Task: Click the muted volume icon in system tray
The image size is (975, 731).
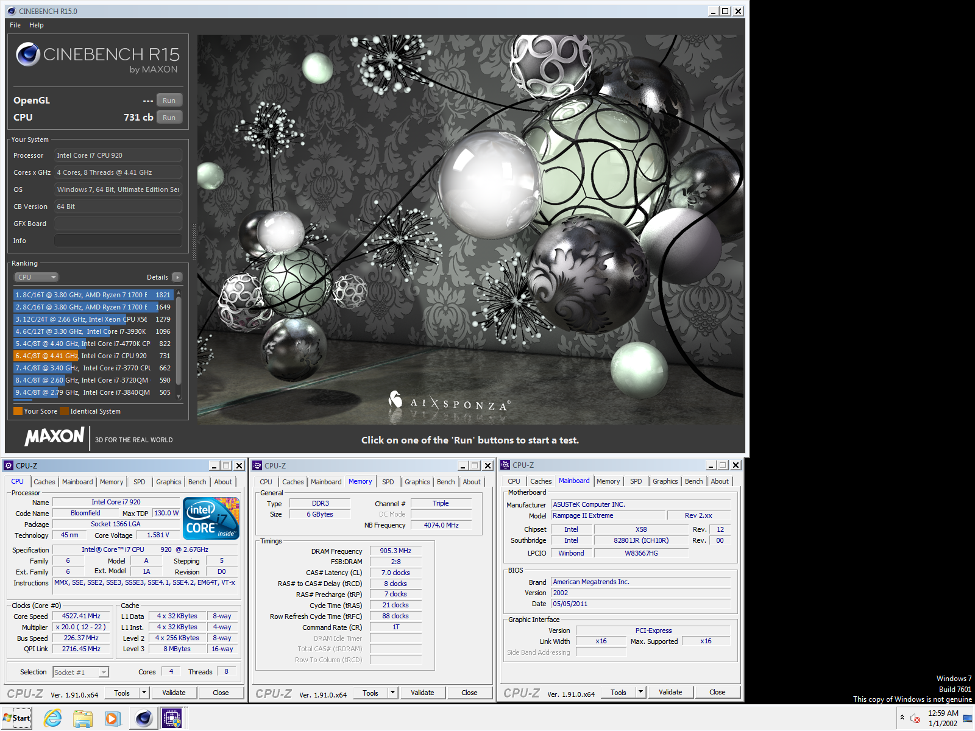Action: point(915,719)
